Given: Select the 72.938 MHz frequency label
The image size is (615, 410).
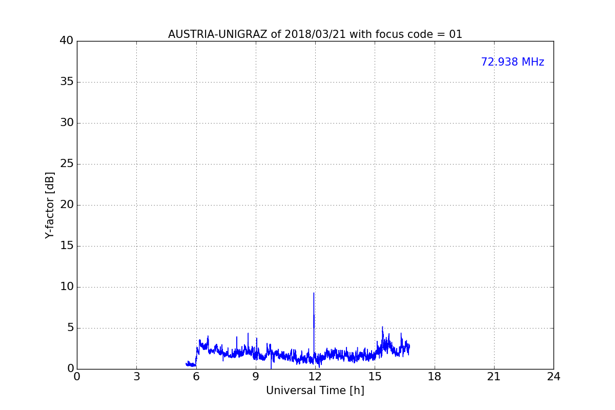Looking at the screenshot, I should pos(512,62).
